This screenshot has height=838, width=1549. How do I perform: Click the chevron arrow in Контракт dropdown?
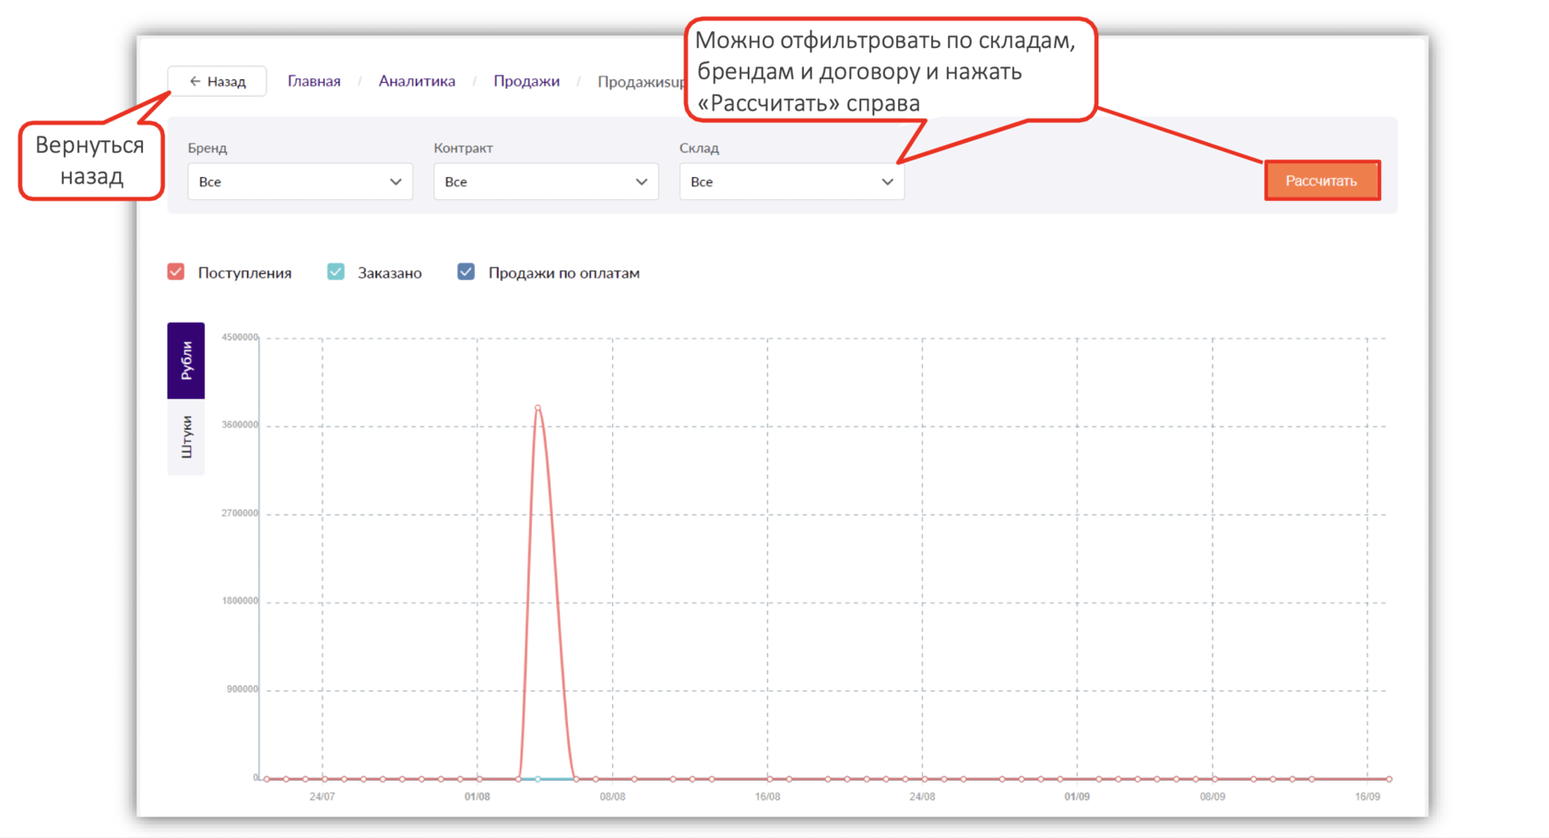click(642, 182)
